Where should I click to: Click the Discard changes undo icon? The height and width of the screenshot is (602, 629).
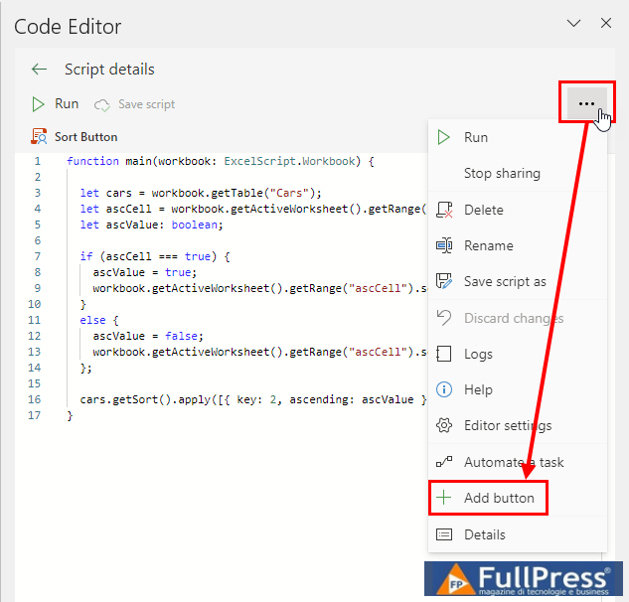444,318
